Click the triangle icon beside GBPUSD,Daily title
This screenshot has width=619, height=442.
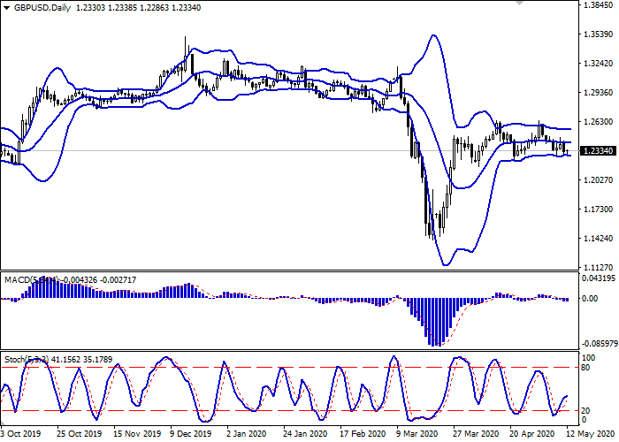(x=6, y=8)
